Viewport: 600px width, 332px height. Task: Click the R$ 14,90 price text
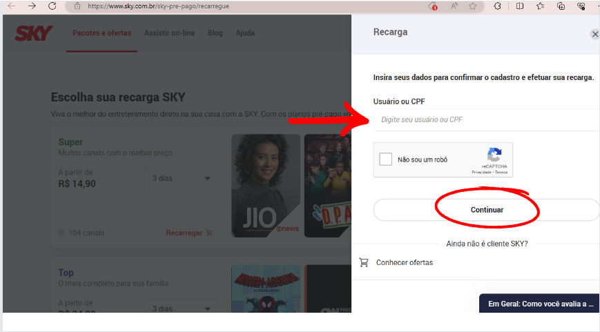77,184
